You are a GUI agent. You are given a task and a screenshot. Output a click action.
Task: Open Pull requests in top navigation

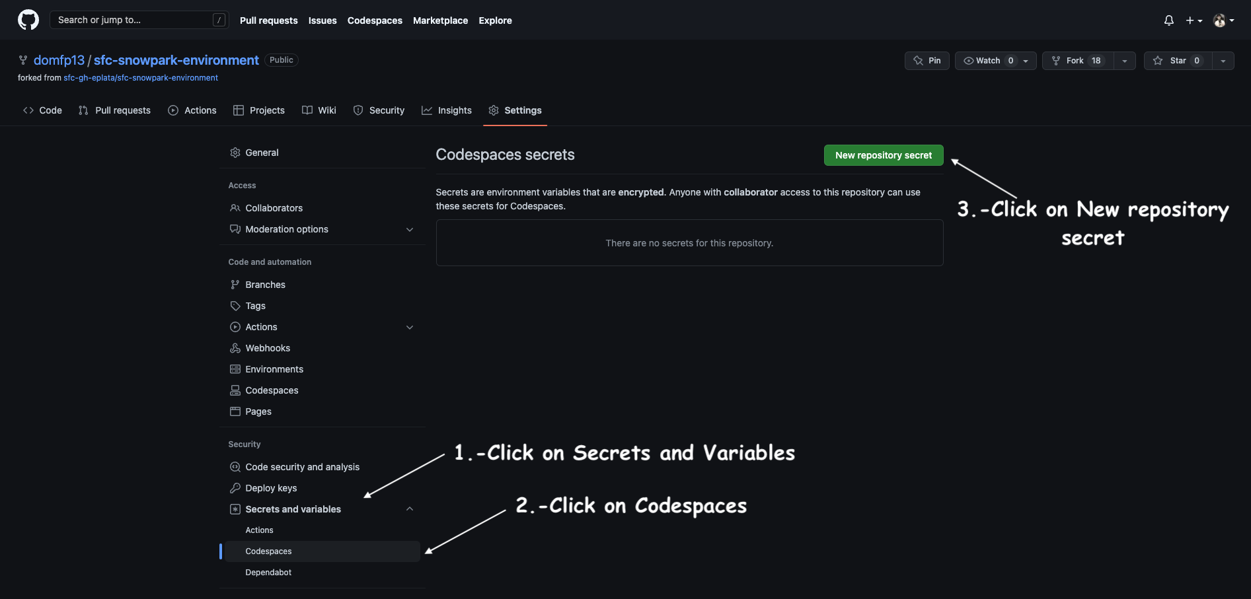pyautogui.click(x=268, y=20)
